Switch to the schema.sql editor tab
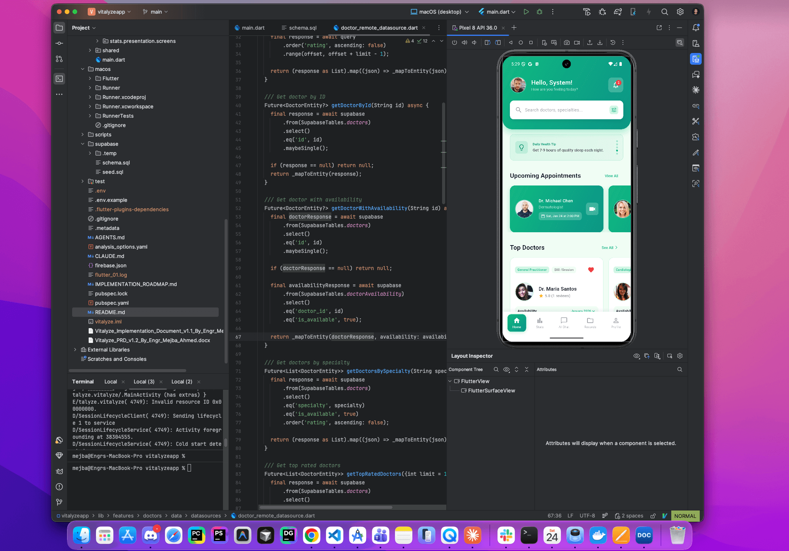789x551 pixels. click(x=299, y=28)
